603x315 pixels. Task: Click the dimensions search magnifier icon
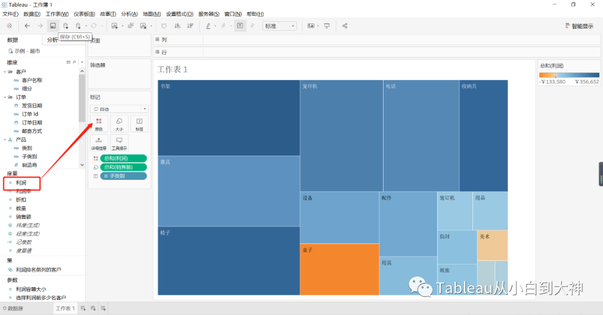[x=75, y=62]
